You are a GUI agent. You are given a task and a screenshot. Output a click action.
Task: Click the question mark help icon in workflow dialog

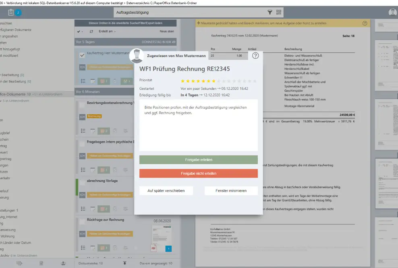tap(255, 56)
